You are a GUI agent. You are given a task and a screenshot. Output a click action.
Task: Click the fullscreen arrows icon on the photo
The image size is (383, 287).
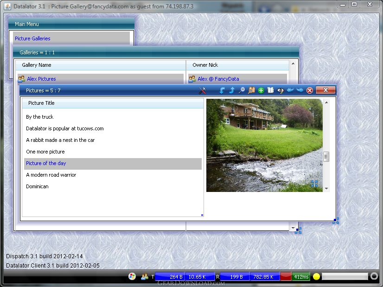[314, 184]
